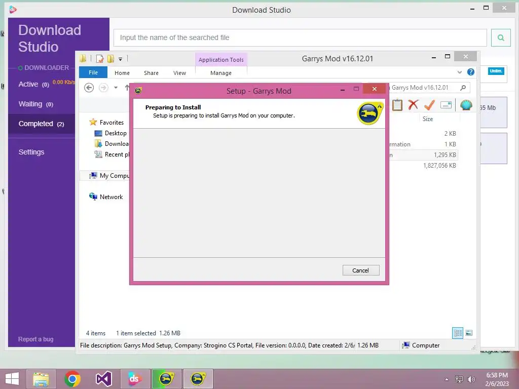Open the recent locations dropdown arrow
519x389 pixels.
(116, 88)
